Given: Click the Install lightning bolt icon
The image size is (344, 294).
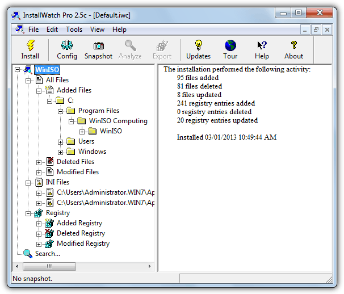Looking at the screenshot, I should coord(30,45).
